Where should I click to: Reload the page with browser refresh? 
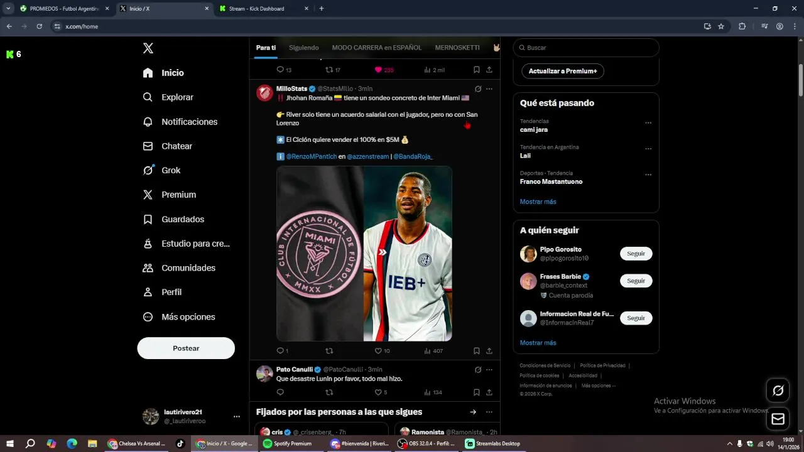click(x=39, y=26)
